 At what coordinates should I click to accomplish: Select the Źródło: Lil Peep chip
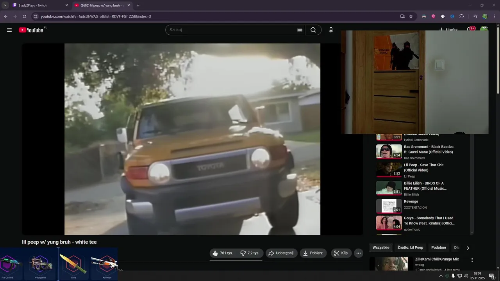pos(410,247)
